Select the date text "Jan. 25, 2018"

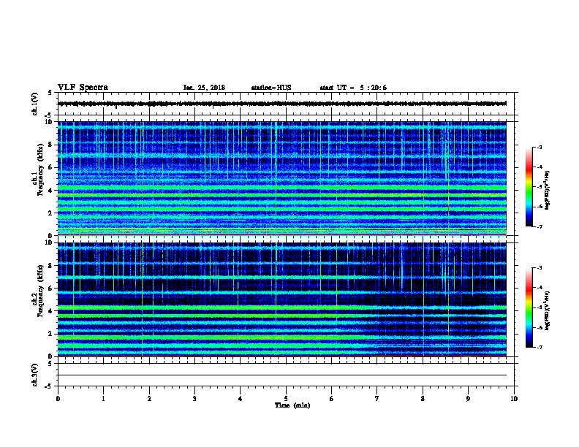coord(204,88)
